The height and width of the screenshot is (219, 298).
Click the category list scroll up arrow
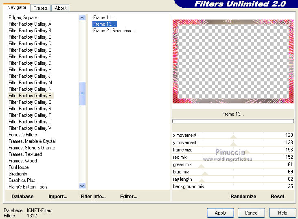[x=82, y=18]
